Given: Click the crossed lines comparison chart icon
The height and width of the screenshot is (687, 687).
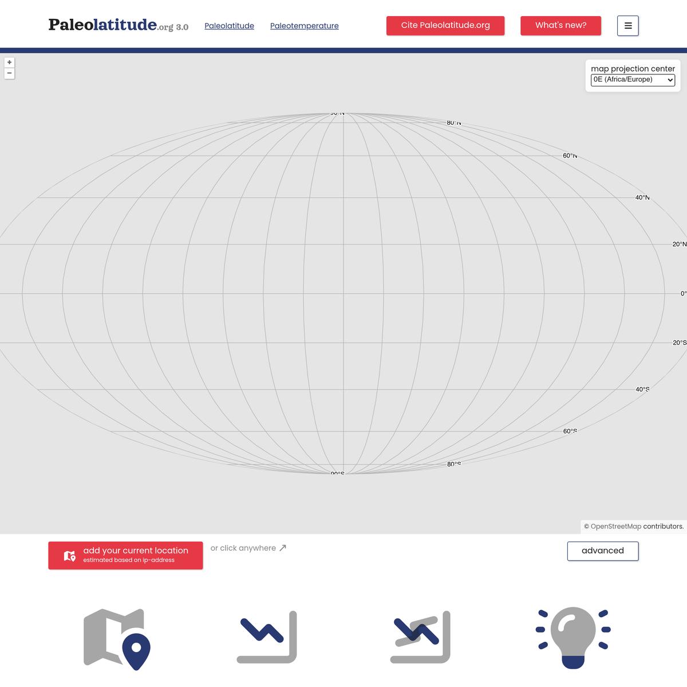Looking at the screenshot, I should 420,637.
